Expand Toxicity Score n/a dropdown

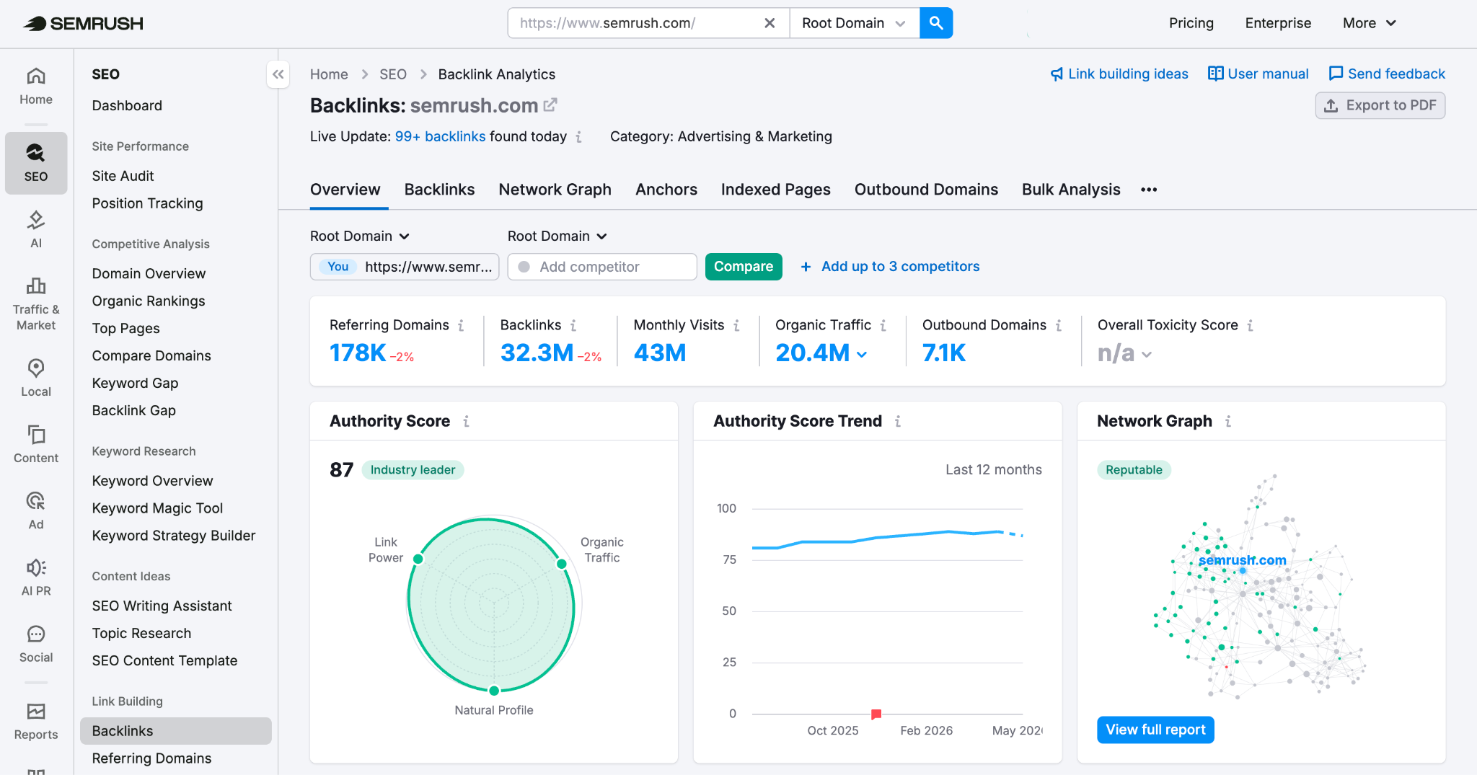click(x=1147, y=354)
